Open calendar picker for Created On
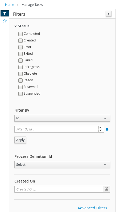The height and width of the screenshot is (212, 116). pyautogui.click(x=106, y=189)
